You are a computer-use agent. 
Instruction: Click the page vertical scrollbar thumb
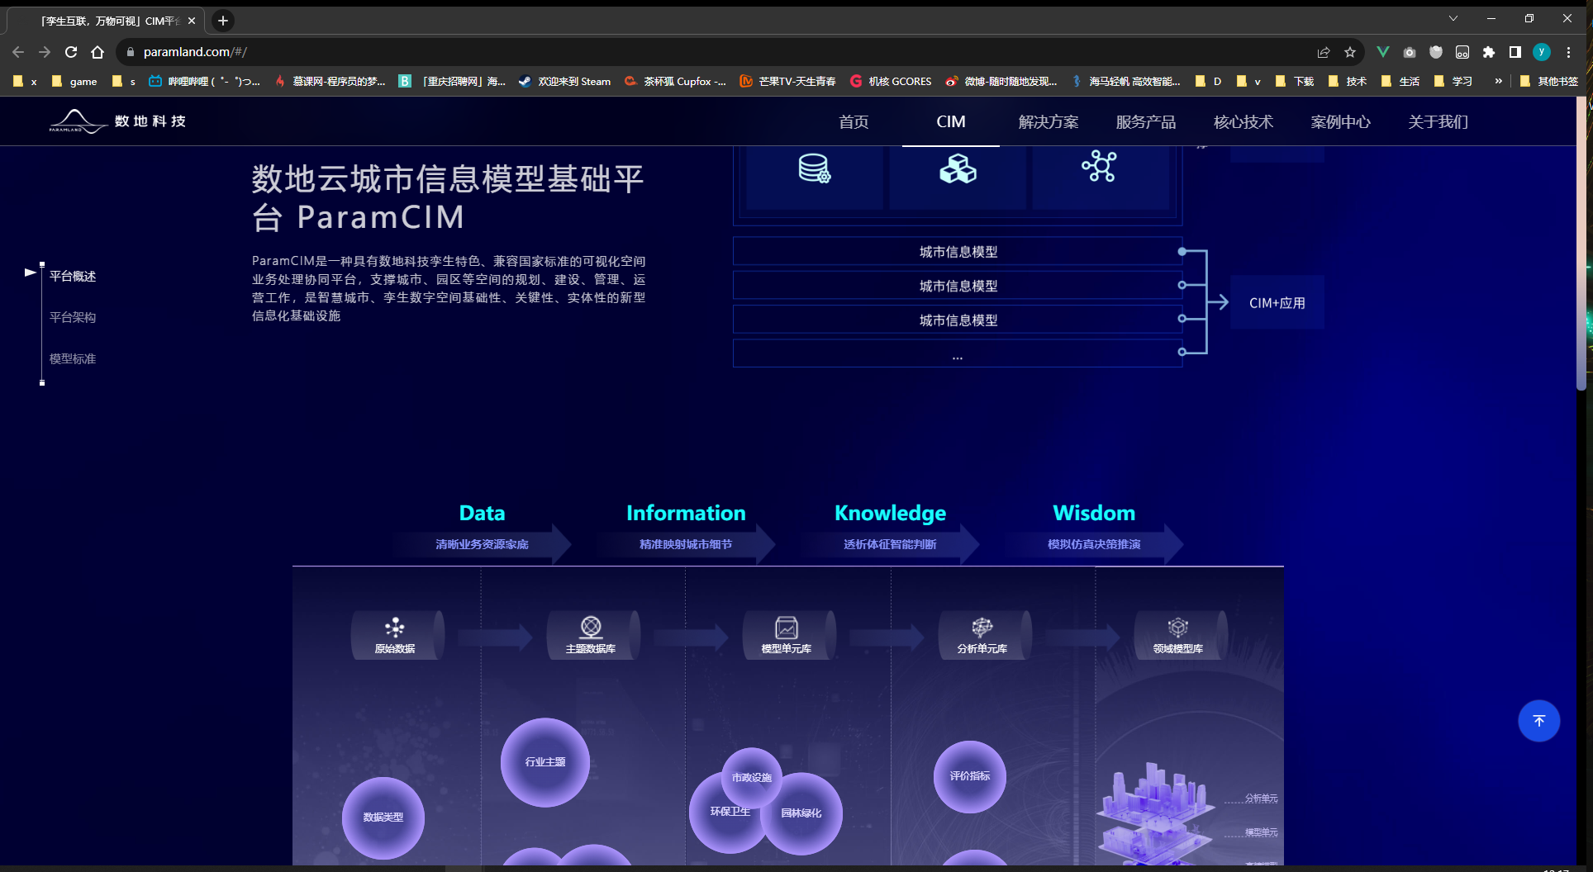tap(1581, 244)
